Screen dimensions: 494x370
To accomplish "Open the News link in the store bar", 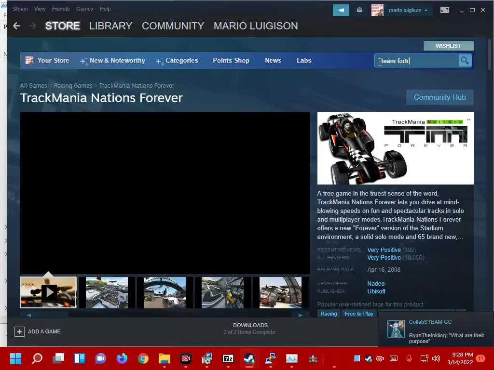I will point(273,60).
